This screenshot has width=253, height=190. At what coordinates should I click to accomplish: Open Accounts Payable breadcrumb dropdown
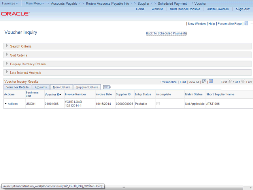pos(66,4)
